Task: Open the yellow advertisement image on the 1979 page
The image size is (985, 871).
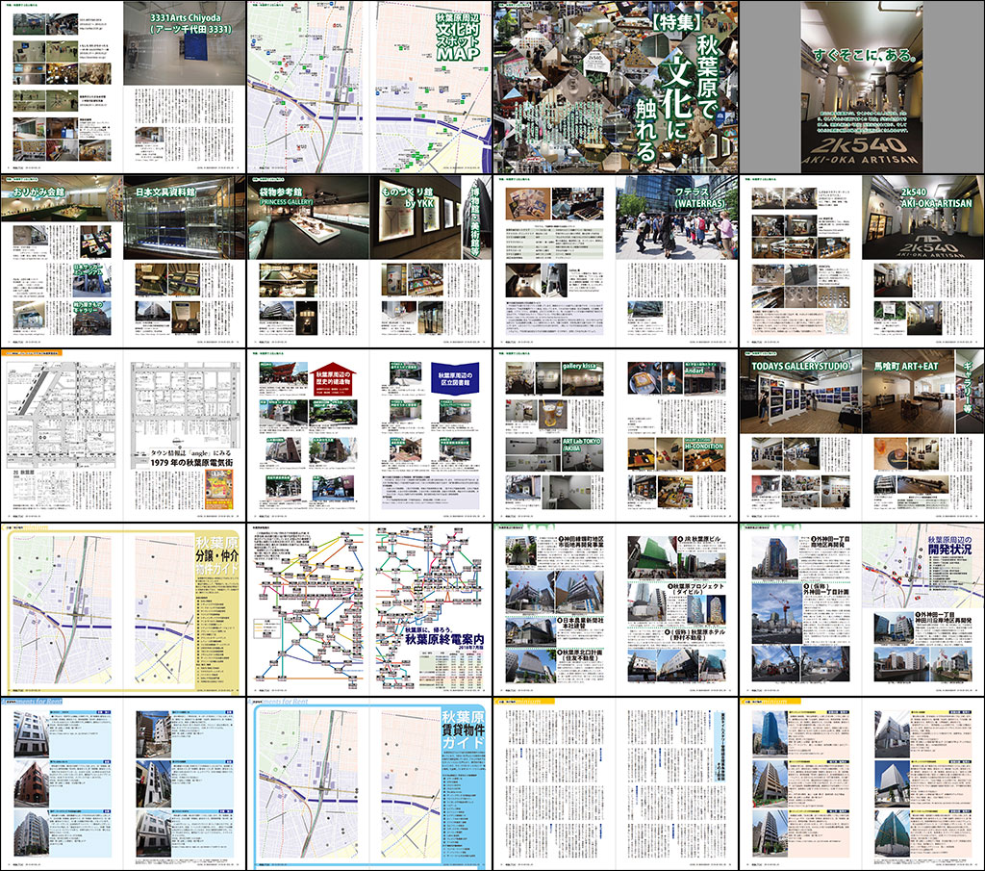Action: pos(219,490)
